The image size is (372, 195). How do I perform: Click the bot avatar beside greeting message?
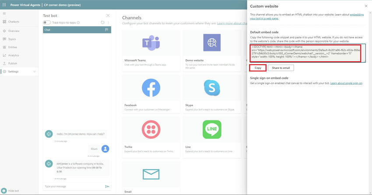click(x=49, y=134)
